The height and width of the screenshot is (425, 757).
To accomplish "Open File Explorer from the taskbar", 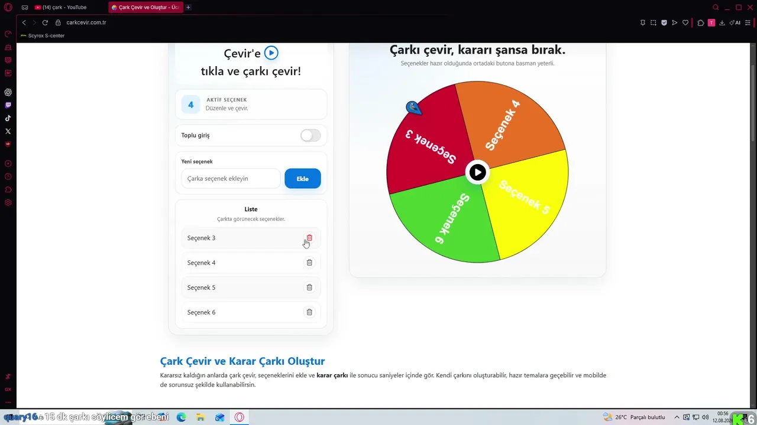I will click(200, 417).
